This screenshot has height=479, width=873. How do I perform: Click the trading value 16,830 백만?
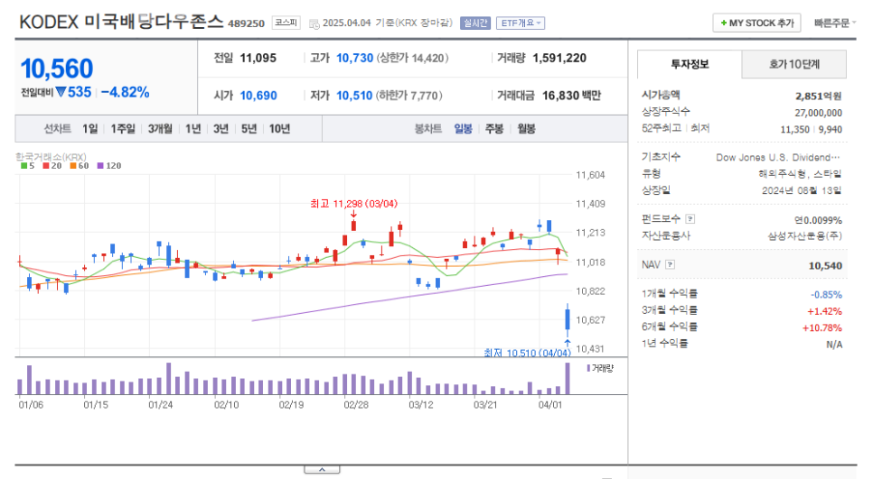571,96
